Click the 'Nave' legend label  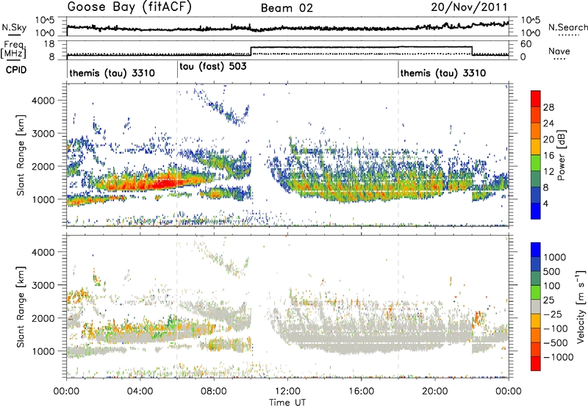559,51
